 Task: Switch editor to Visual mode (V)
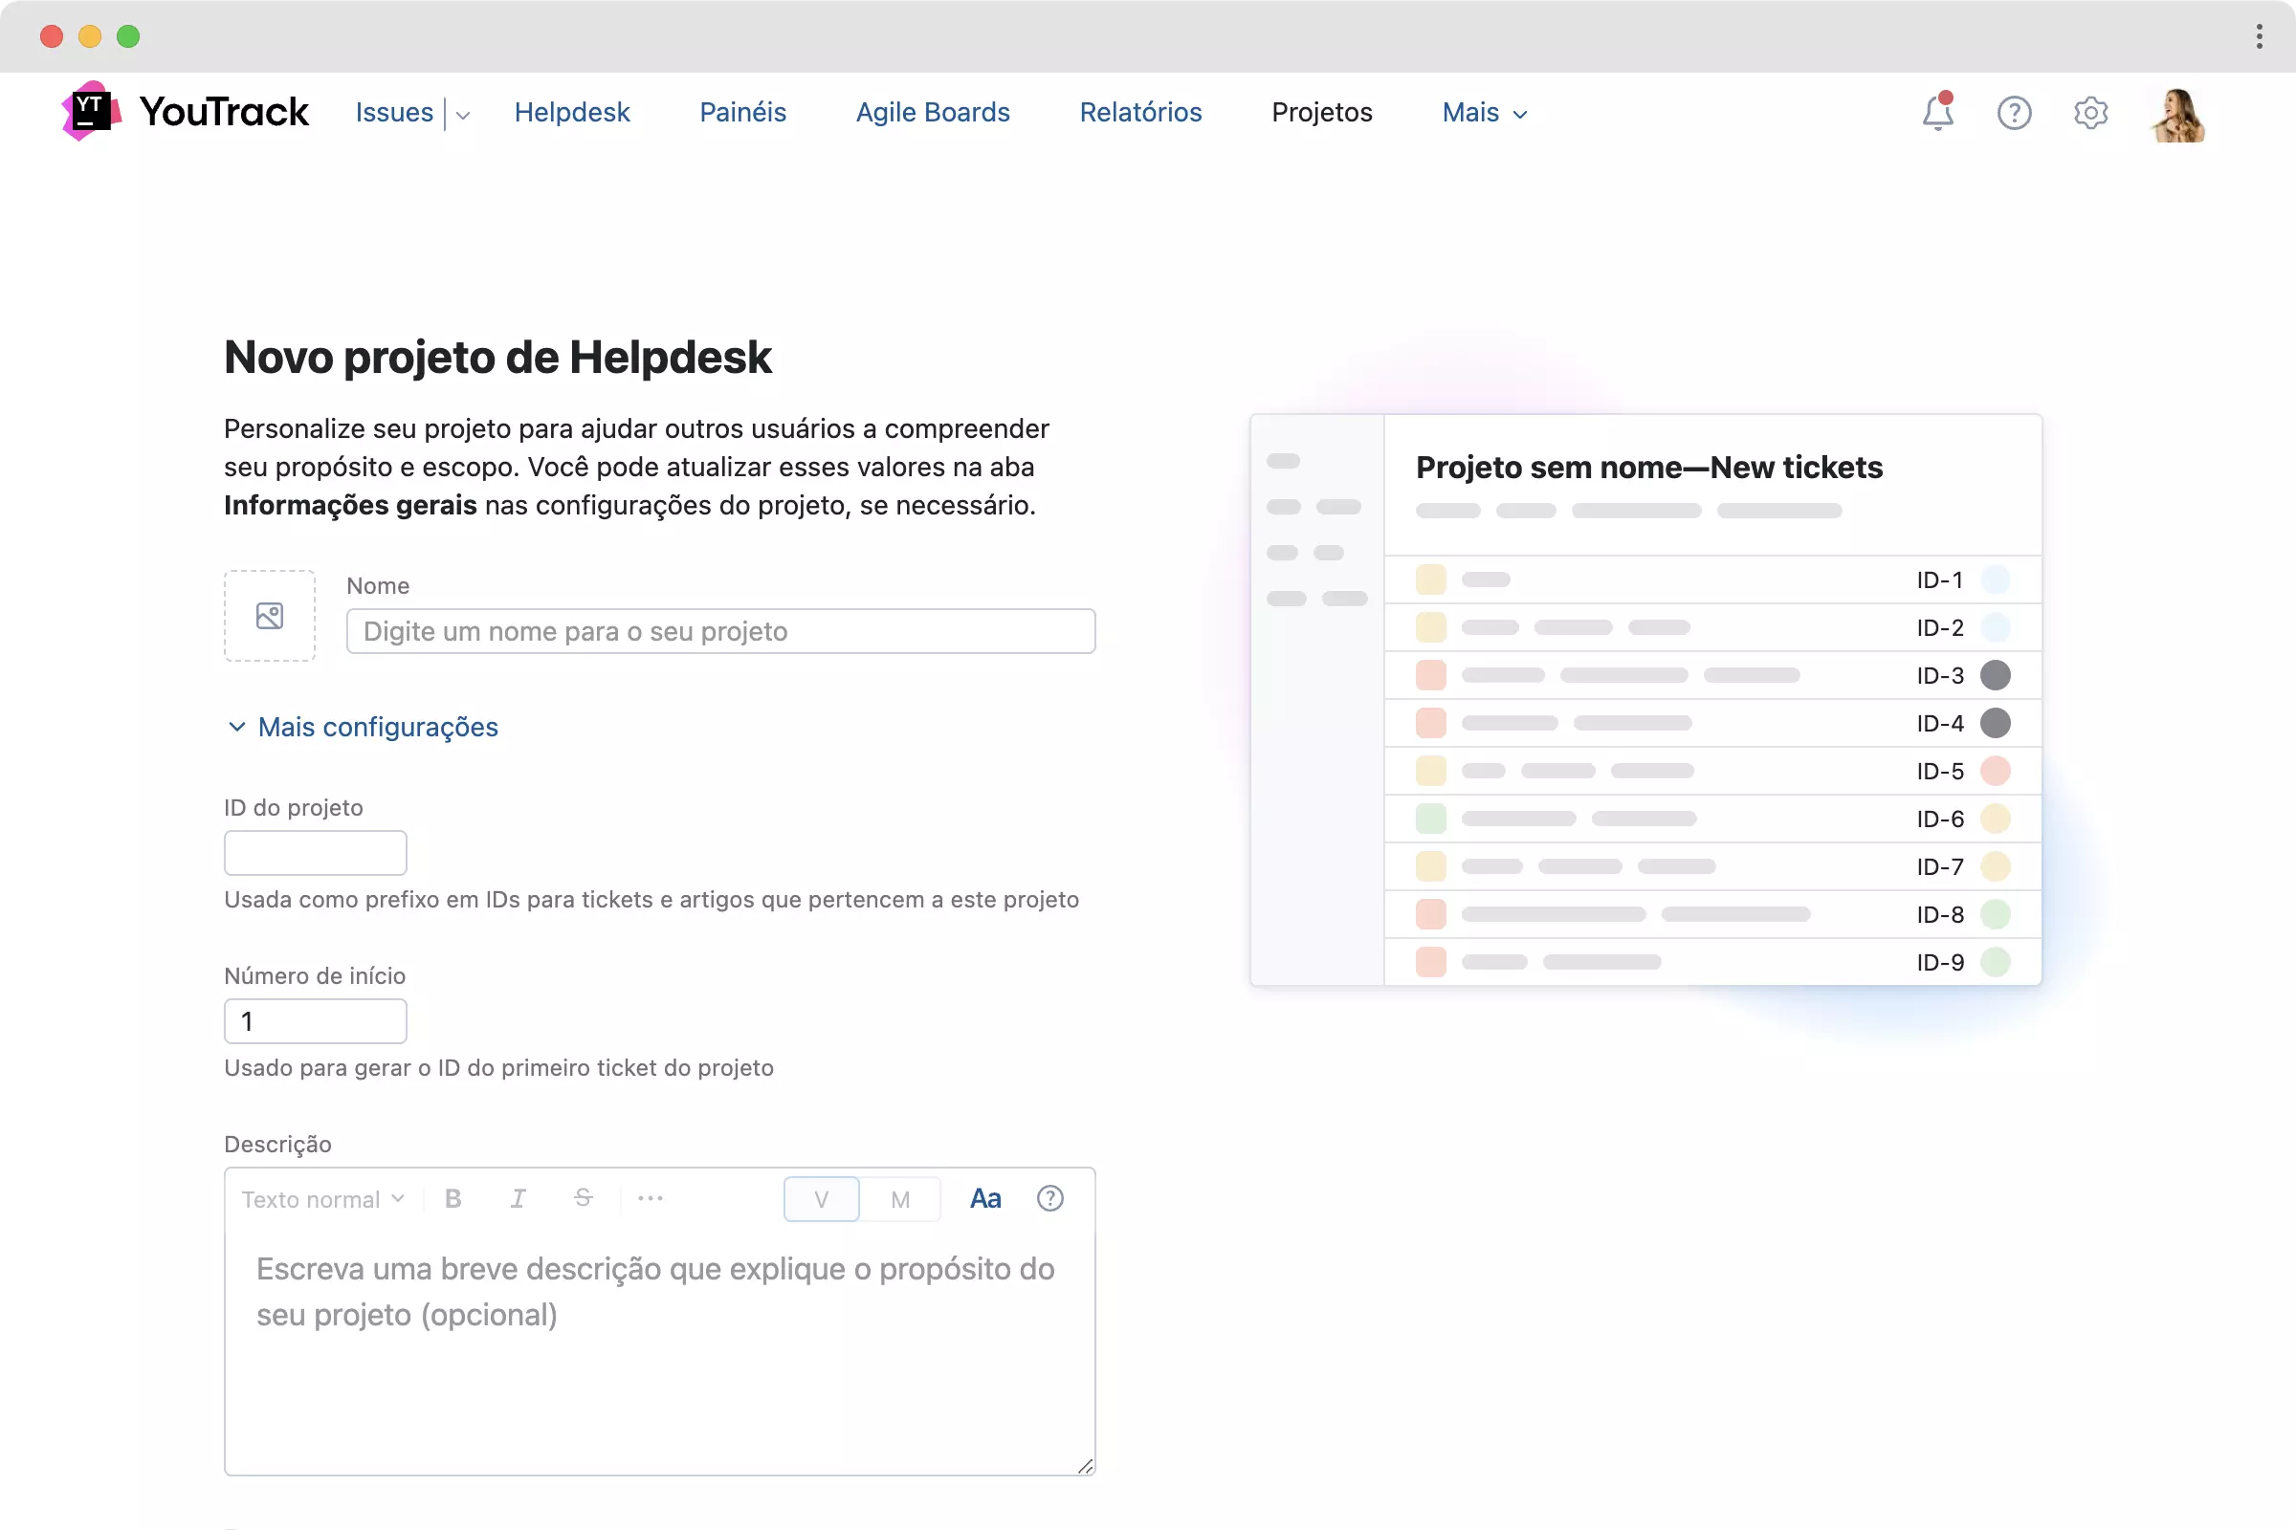(x=821, y=1199)
